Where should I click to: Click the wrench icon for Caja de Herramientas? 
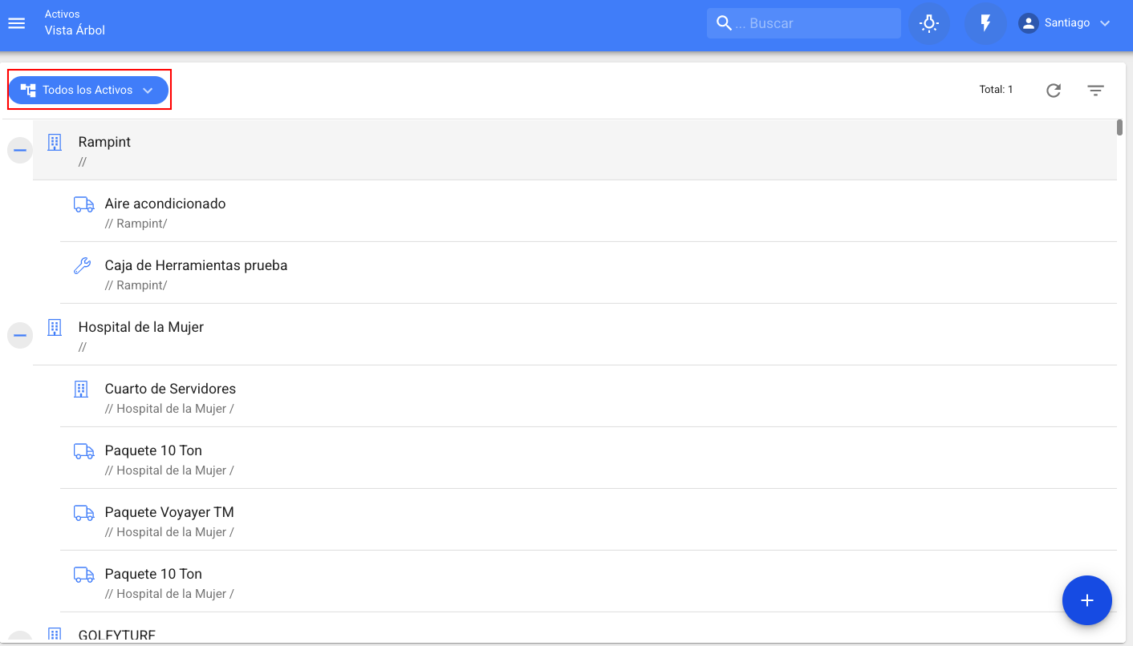(x=83, y=266)
